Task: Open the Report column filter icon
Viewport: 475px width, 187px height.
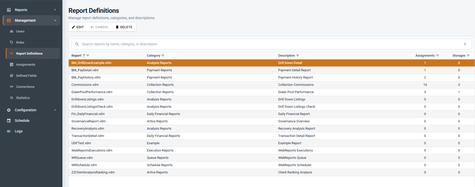Action: [88, 56]
